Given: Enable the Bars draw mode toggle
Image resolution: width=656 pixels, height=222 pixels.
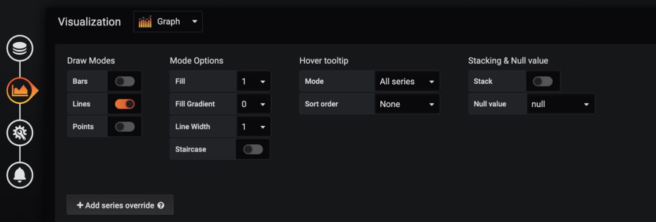Looking at the screenshot, I should pyautogui.click(x=125, y=81).
